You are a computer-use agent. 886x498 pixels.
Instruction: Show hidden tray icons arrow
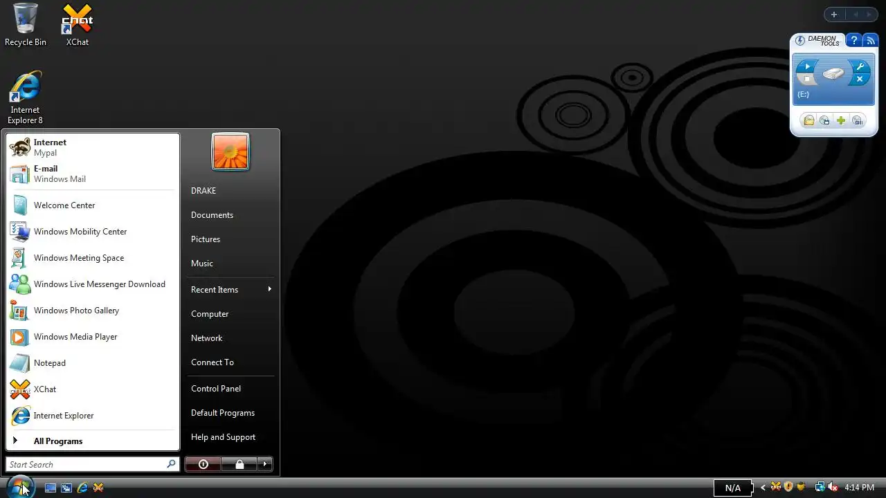pyautogui.click(x=763, y=488)
